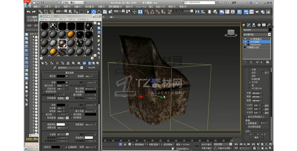Image resolution: width=297 pixels, height=151 pixels.
Task: Click the VRayMtl material type button
Action: tap(91, 68)
